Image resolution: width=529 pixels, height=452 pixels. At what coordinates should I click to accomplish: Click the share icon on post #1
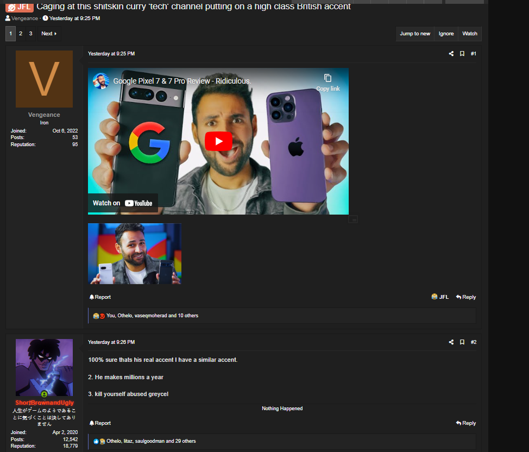pyautogui.click(x=451, y=54)
